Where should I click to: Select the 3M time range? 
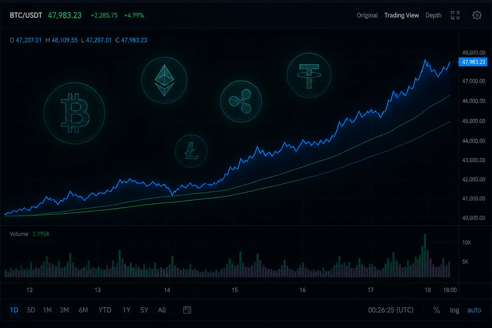[64, 310]
